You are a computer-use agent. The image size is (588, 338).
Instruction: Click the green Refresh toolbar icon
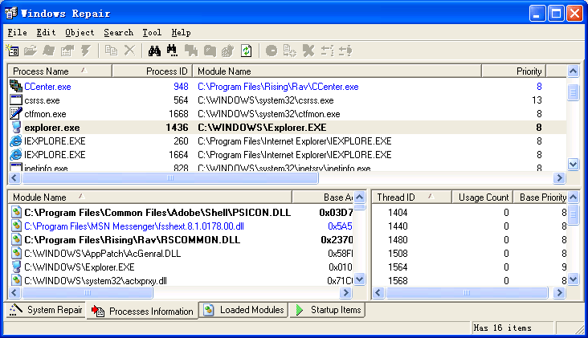pyautogui.click(x=247, y=51)
